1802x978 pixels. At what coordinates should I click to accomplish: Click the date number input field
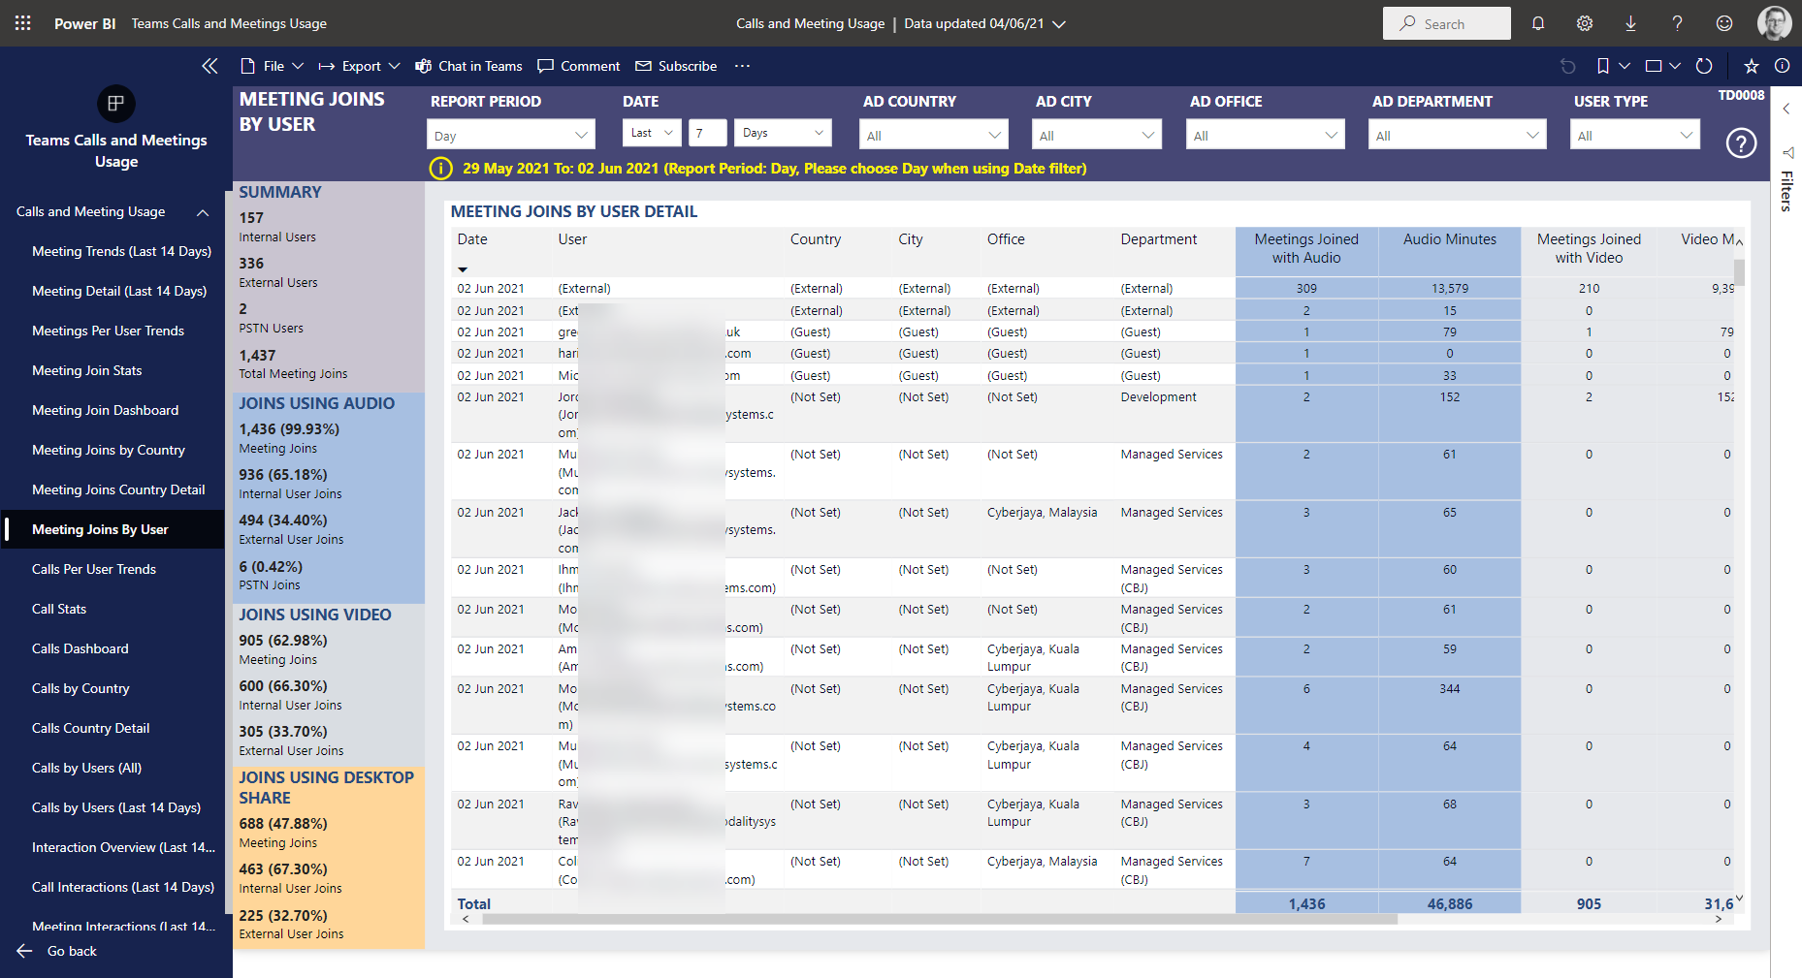coord(707,133)
